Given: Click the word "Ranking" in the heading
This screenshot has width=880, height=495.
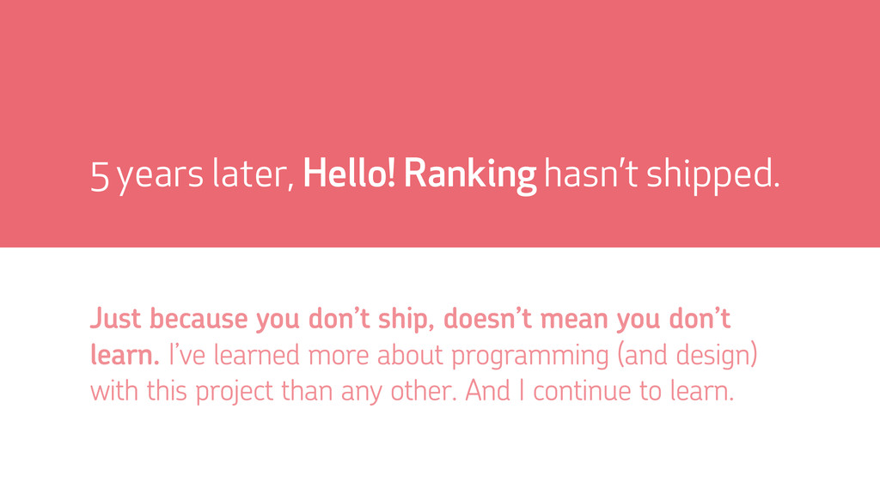Looking at the screenshot, I should pos(469,175).
